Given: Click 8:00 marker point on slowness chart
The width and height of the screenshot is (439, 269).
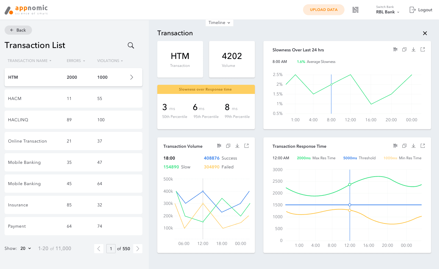Looking at the screenshot, I should (331, 84).
